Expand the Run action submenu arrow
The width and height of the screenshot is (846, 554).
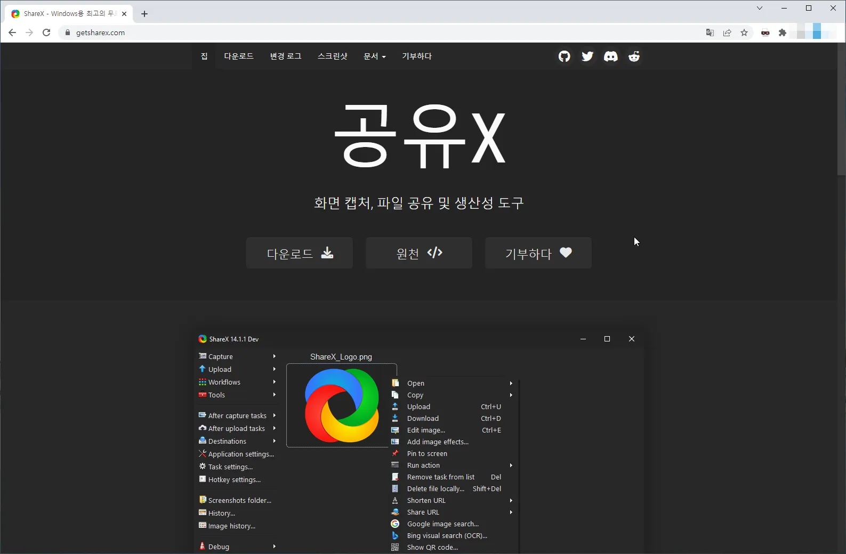(511, 465)
